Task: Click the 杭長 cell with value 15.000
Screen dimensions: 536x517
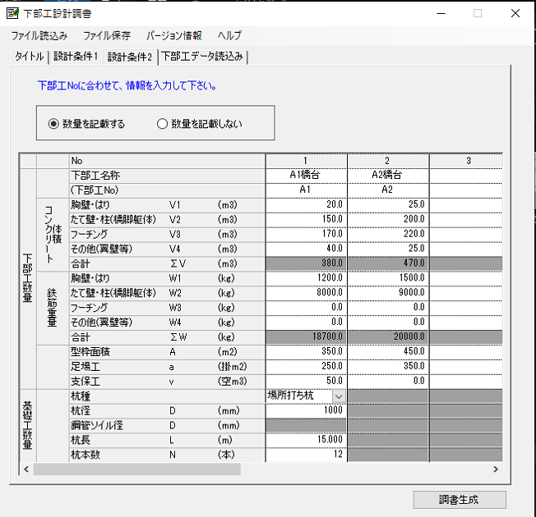Action: (x=307, y=440)
